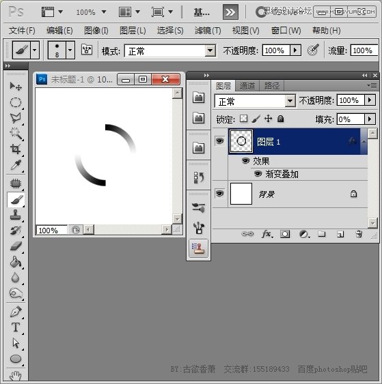Switch to the 路径 tab

click(x=271, y=86)
